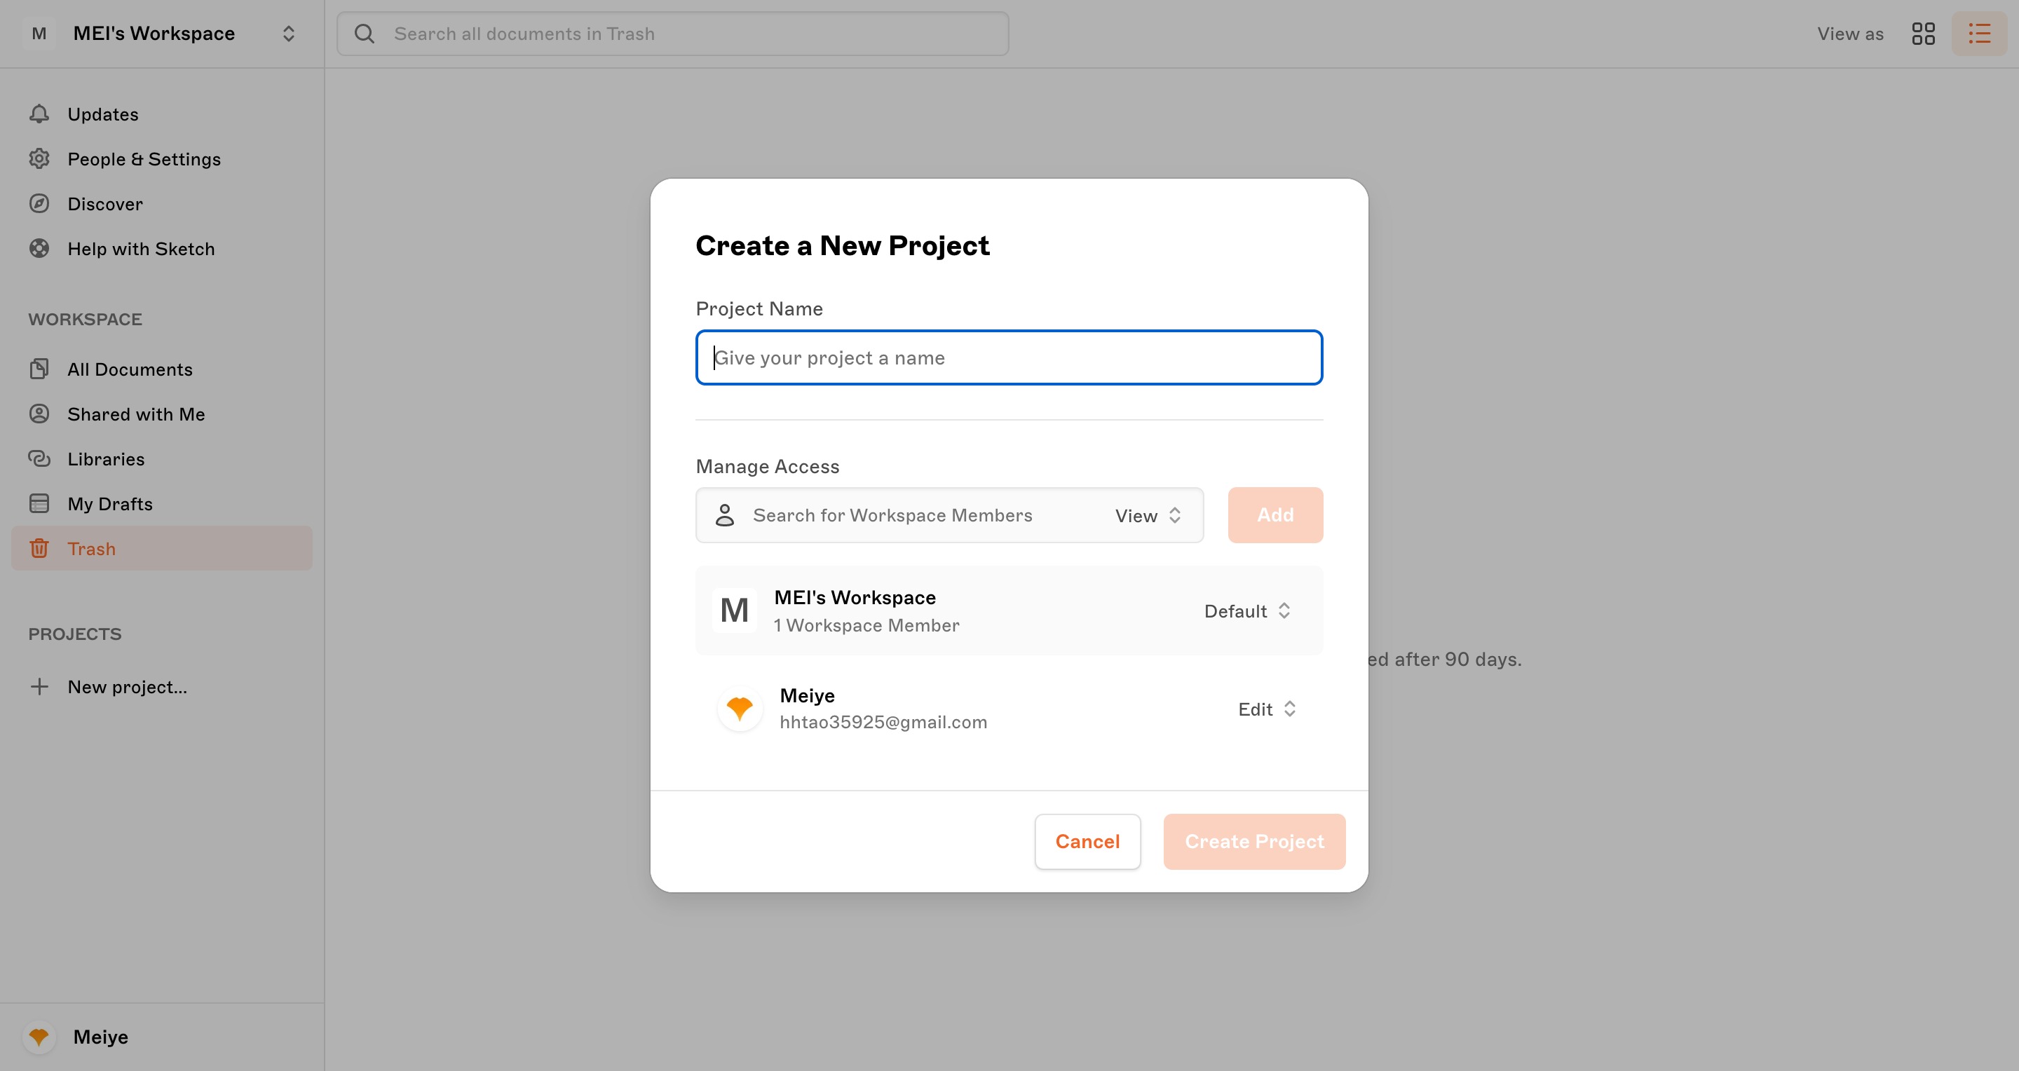Switch to grid view icon
The height and width of the screenshot is (1071, 2019).
click(1924, 34)
